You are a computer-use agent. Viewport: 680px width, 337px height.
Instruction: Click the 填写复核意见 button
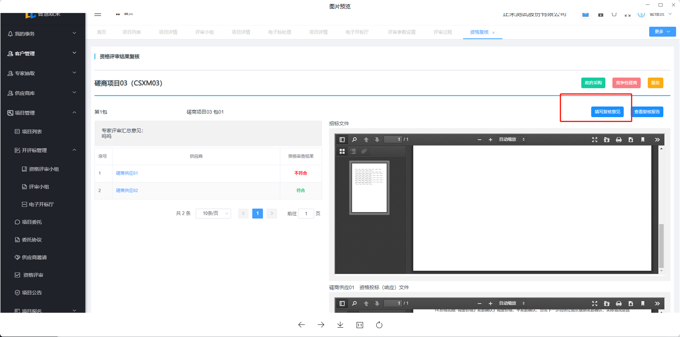pyautogui.click(x=607, y=112)
